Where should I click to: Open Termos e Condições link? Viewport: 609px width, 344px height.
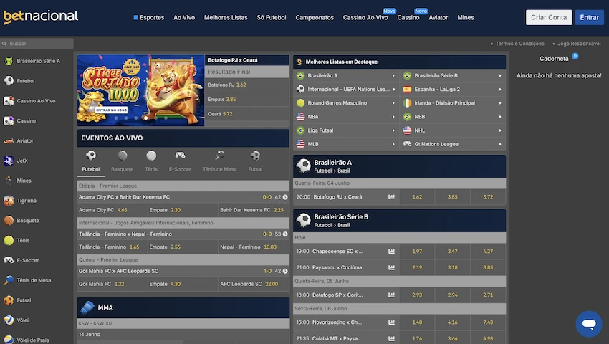pyautogui.click(x=519, y=44)
